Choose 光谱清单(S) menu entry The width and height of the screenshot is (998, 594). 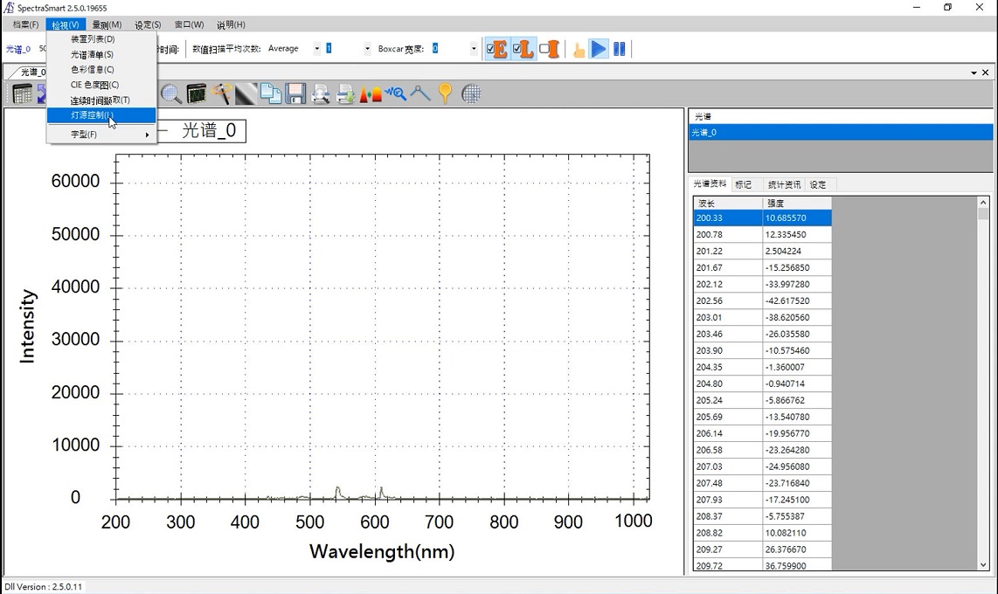click(101, 54)
